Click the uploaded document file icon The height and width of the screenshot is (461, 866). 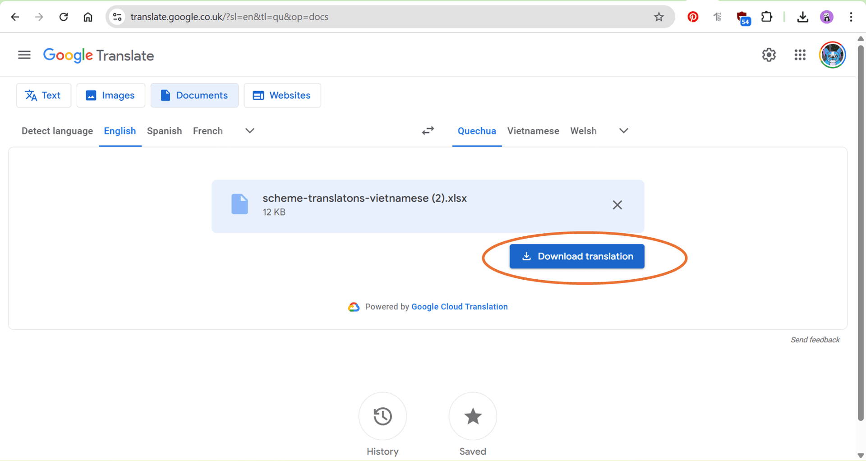(240, 204)
